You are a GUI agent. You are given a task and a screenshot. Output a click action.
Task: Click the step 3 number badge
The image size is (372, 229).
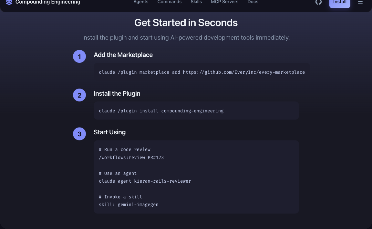79,134
